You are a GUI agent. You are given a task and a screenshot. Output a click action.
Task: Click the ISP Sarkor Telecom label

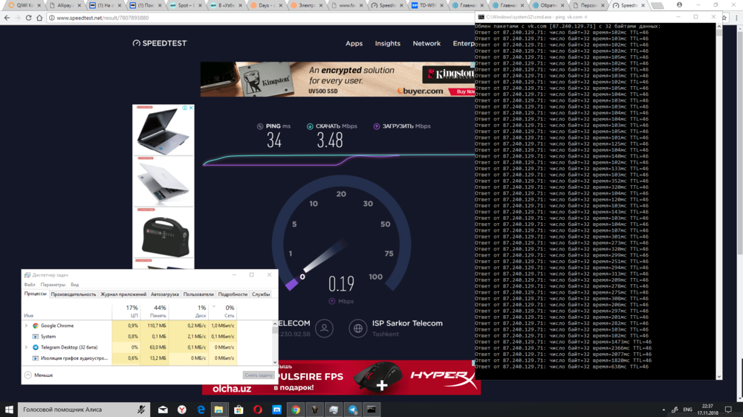407,323
